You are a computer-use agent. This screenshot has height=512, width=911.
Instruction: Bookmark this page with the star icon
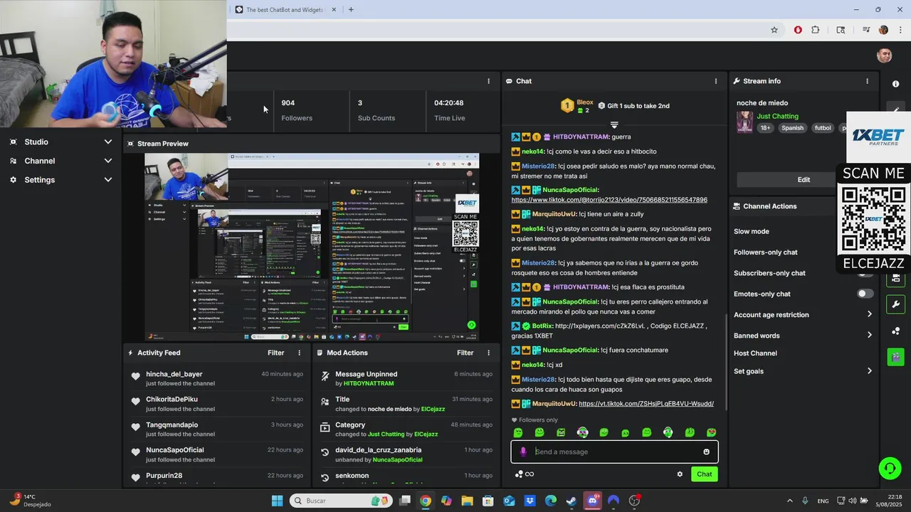coord(774,30)
